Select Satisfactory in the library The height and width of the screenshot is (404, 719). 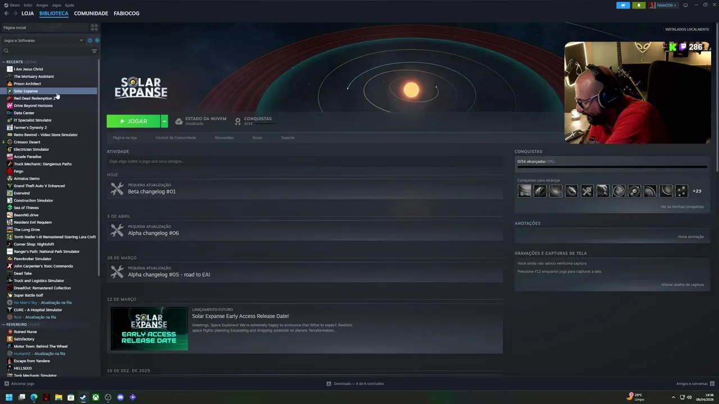point(49,339)
